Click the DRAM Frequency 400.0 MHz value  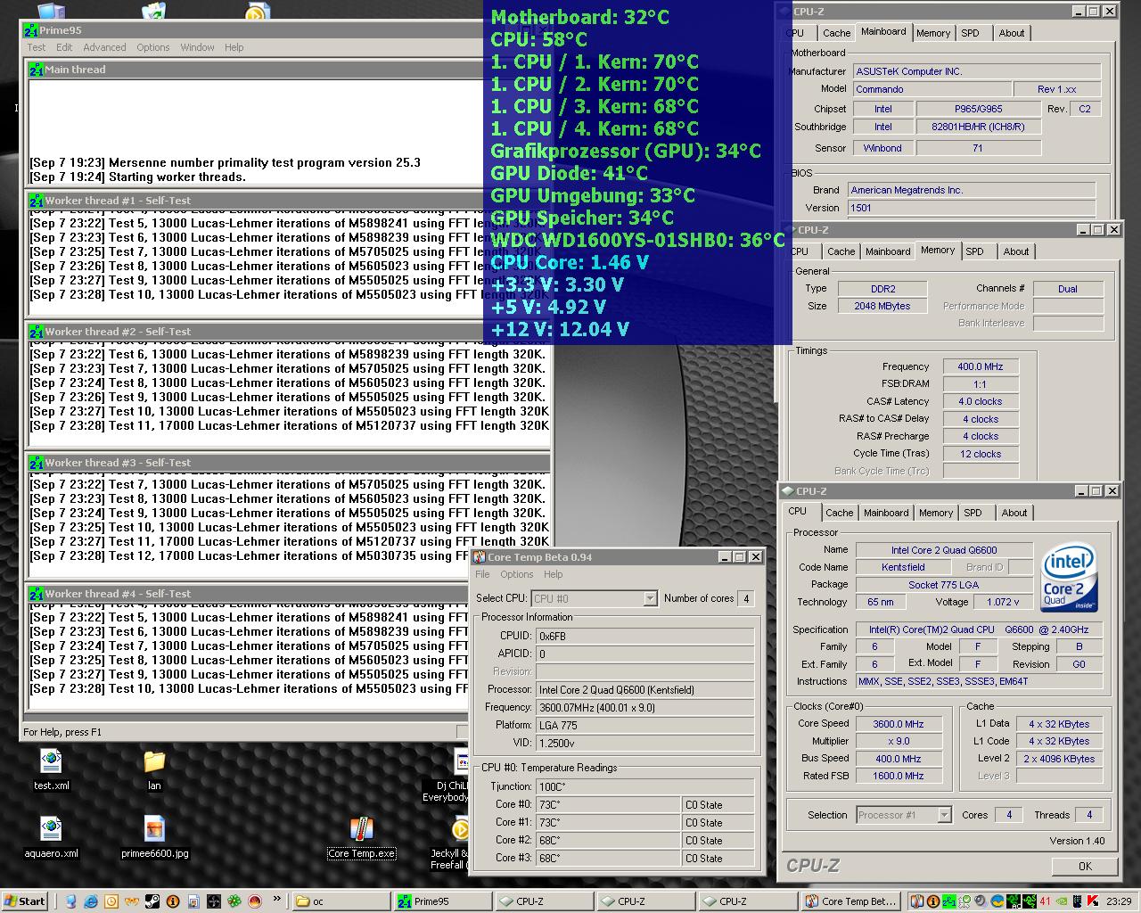(x=981, y=366)
